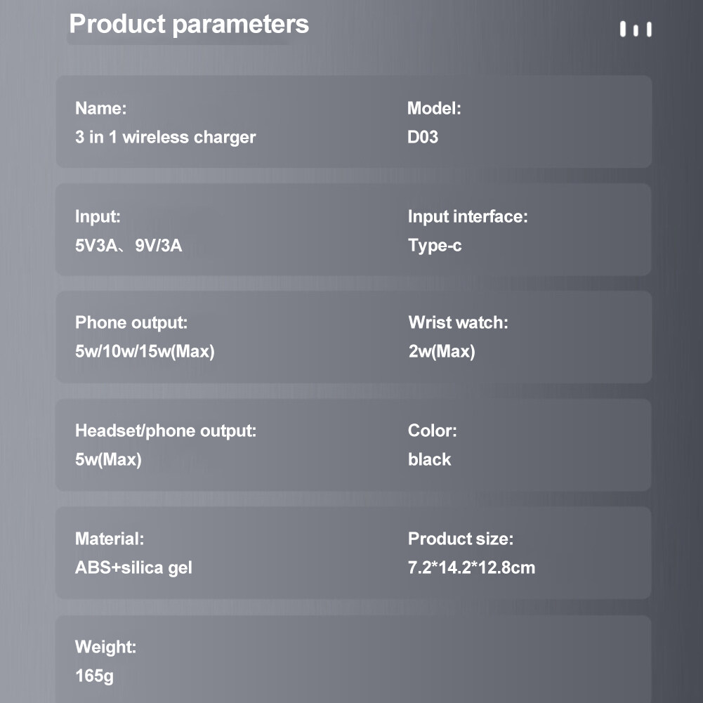The height and width of the screenshot is (703, 703).
Task: Click the Color label
Action: pos(432,431)
